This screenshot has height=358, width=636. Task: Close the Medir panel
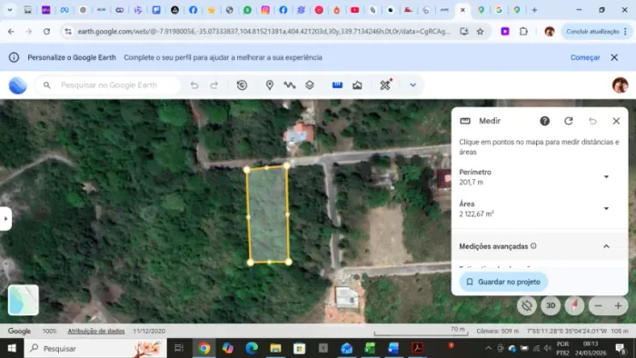pos(616,121)
